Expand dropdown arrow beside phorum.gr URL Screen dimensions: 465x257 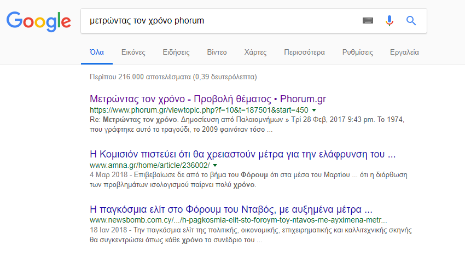click(x=314, y=110)
